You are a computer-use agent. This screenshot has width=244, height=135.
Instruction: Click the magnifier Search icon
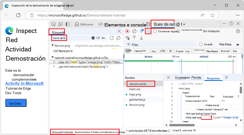[x=148, y=31]
